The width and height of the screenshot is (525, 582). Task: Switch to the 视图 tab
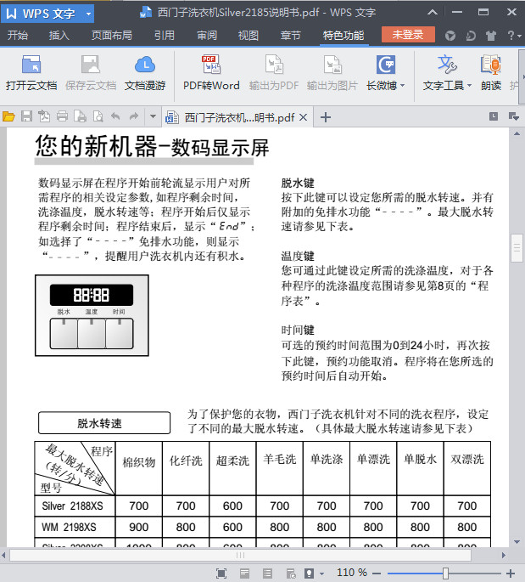(x=249, y=36)
